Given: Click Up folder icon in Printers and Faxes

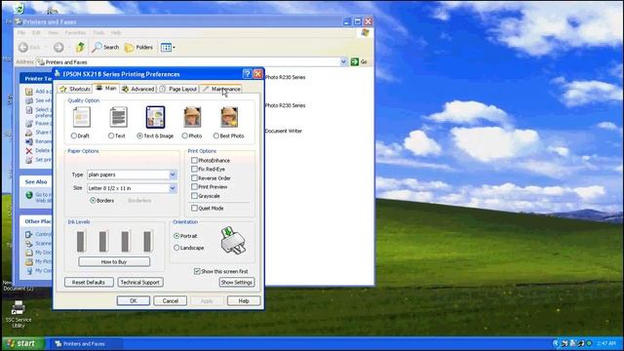Looking at the screenshot, I should click(x=80, y=48).
